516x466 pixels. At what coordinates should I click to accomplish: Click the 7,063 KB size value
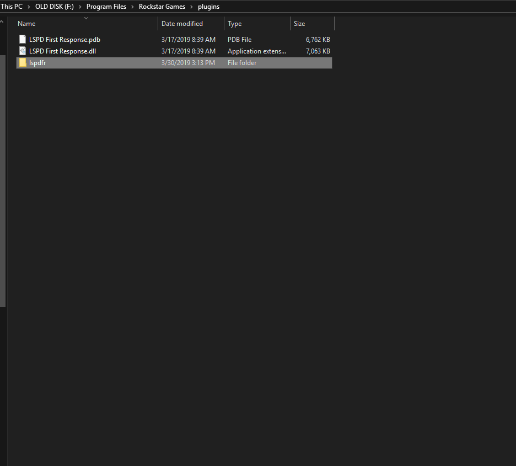point(318,51)
